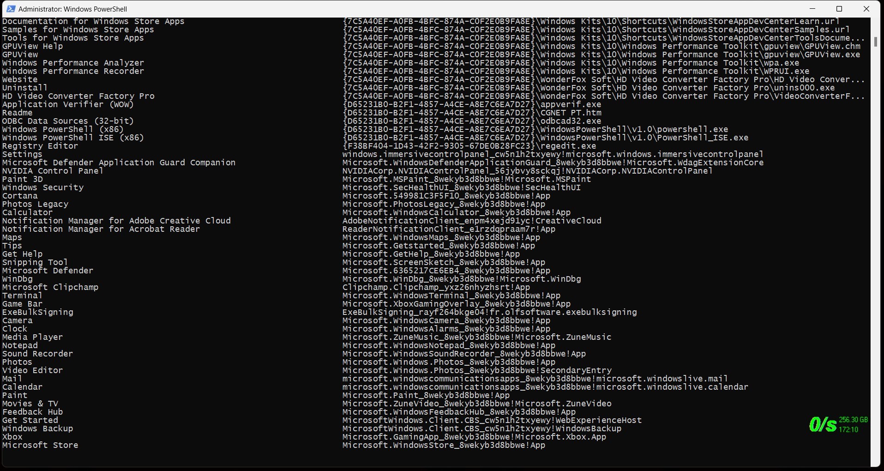Click the 'Terminal' name
The image size is (884, 471).
23,296
